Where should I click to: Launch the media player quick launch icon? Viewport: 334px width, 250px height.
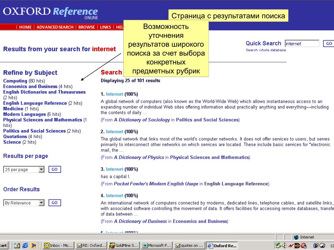[34, 245]
